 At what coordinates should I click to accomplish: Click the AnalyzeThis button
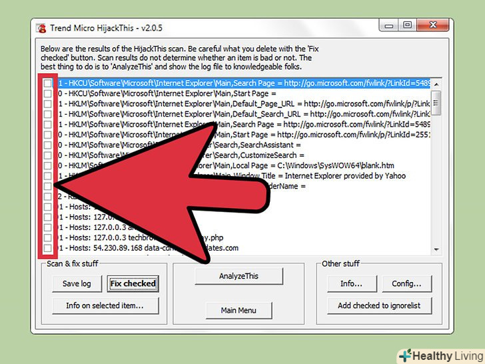pos(239,276)
